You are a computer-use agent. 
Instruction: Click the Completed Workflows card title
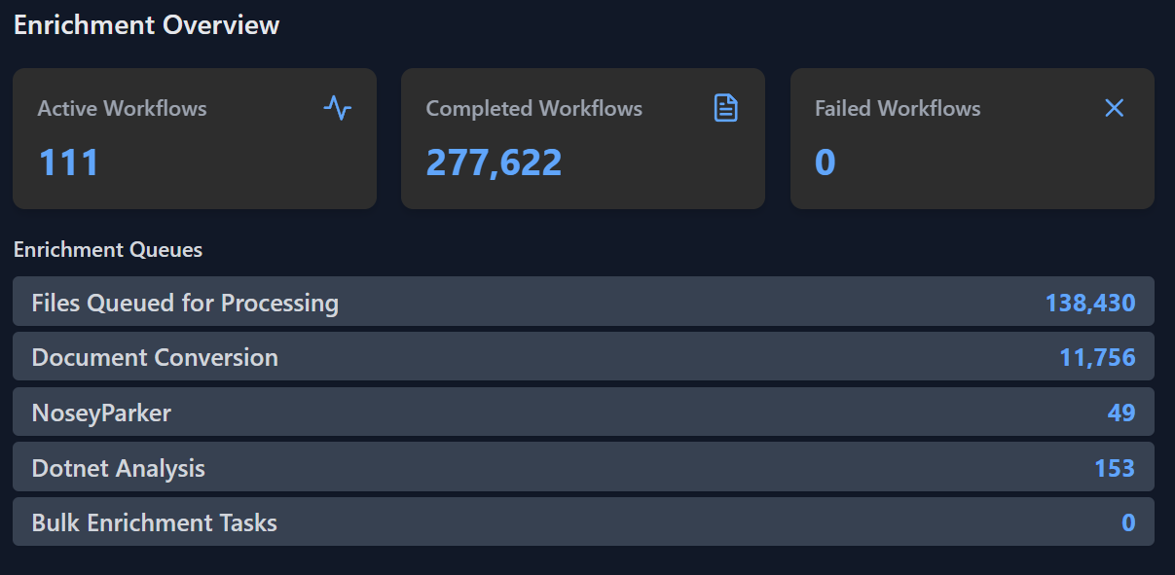tap(533, 109)
